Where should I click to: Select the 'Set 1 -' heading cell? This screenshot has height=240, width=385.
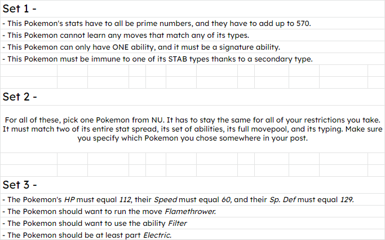coord(193,8)
